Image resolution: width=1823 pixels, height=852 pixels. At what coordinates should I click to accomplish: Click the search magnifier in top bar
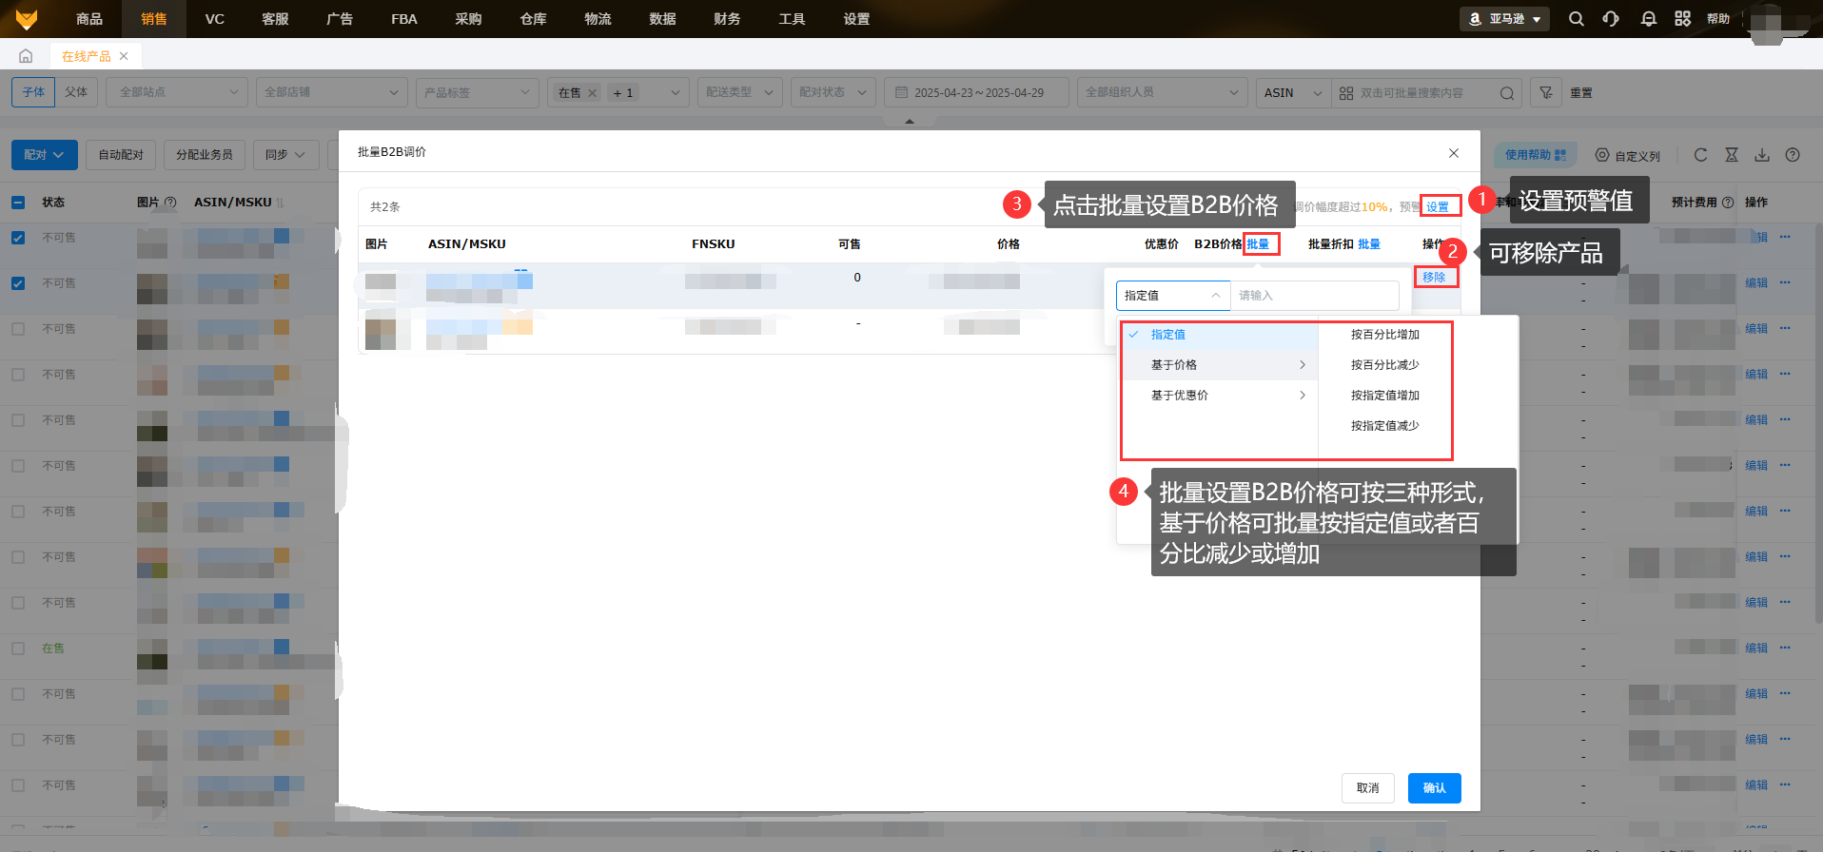tap(1576, 19)
